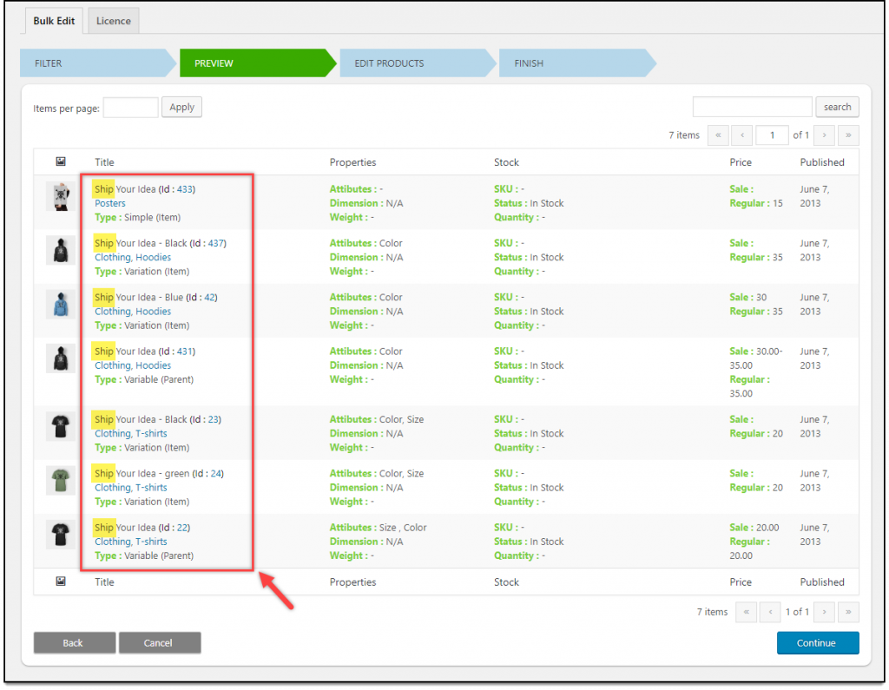The width and height of the screenshot is (889, 690).
Task: Go to first page using top double-arrow
Action: coord(718,135)
